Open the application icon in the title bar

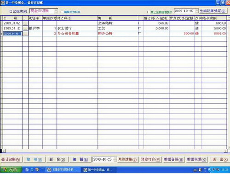pyautogui.click(x=3, y=3)
